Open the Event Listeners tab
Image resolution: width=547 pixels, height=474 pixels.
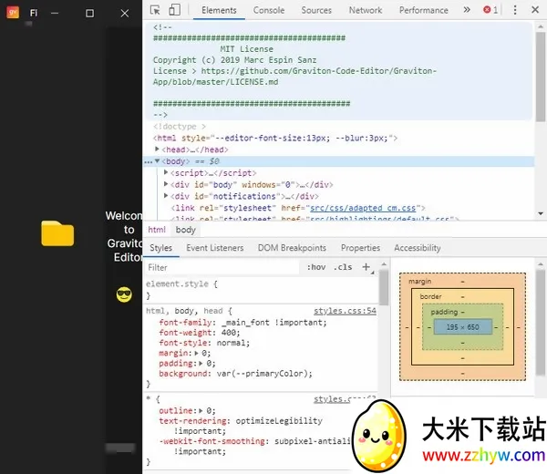click(x=215, y=248)
